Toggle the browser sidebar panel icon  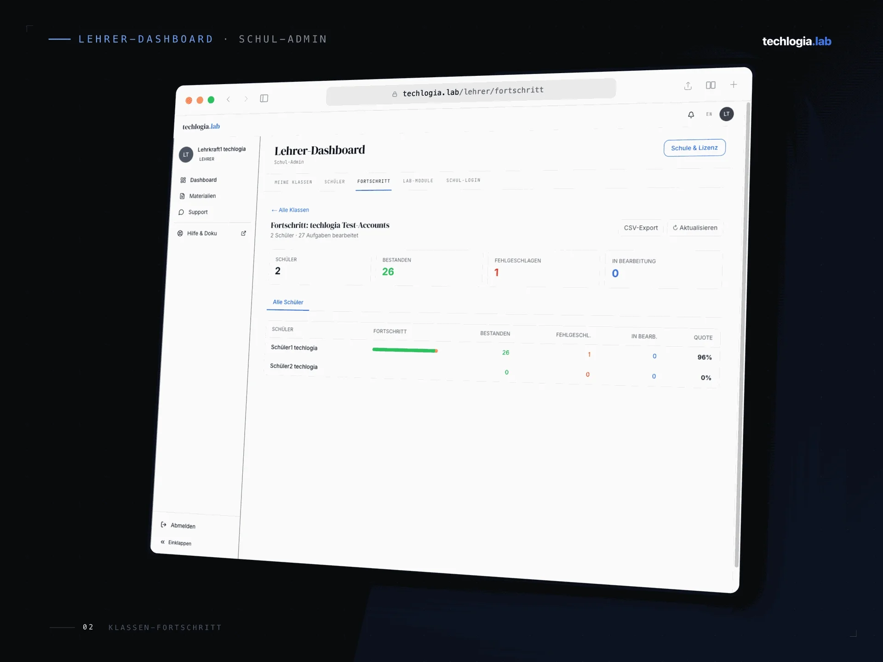point(264,98)
